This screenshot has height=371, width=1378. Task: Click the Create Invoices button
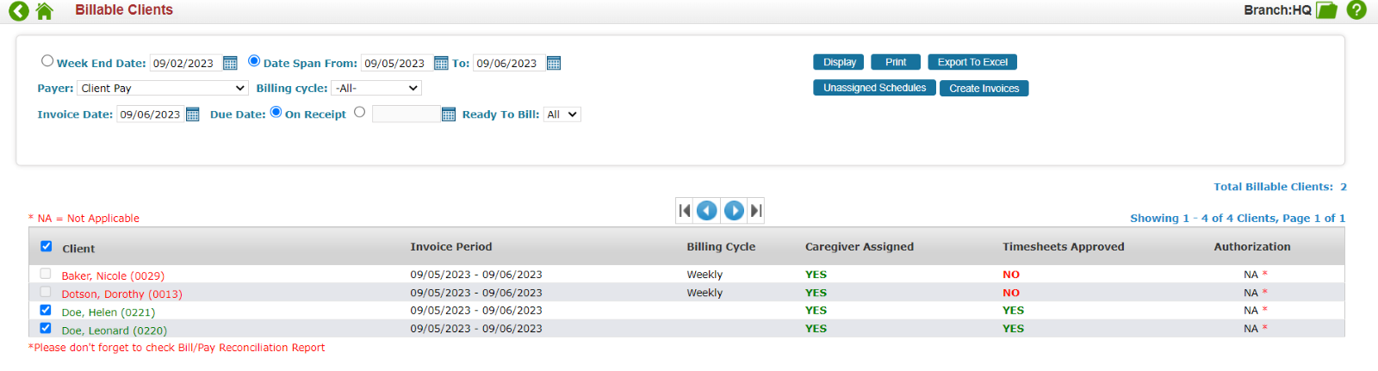pos(984,88)
